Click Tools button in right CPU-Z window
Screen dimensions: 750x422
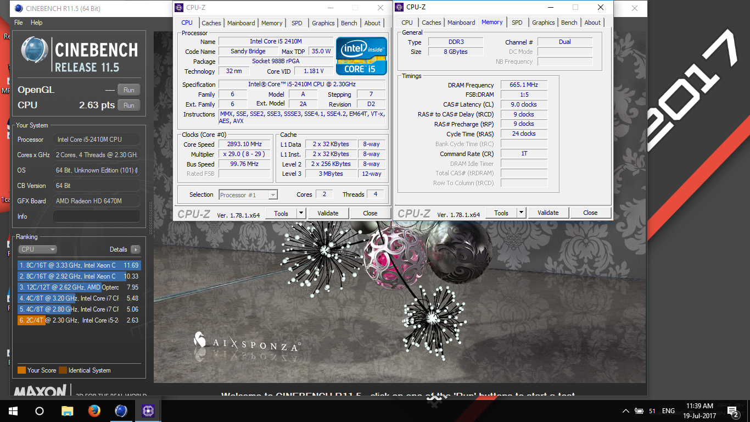click(501, 213)
